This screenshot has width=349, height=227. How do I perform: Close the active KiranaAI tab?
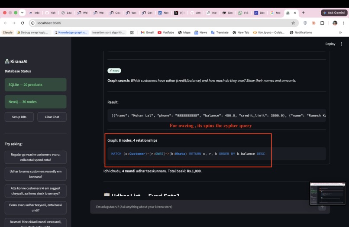point(295,13)
